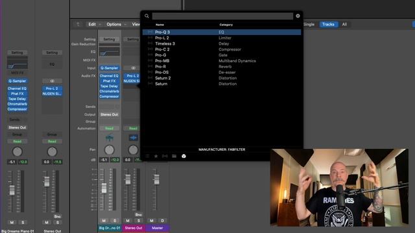Click pan knob on Big Dreams Piano mixer strip
Image resolution: width=415 pixels, height=233 pixels.
tap(109, 150)
